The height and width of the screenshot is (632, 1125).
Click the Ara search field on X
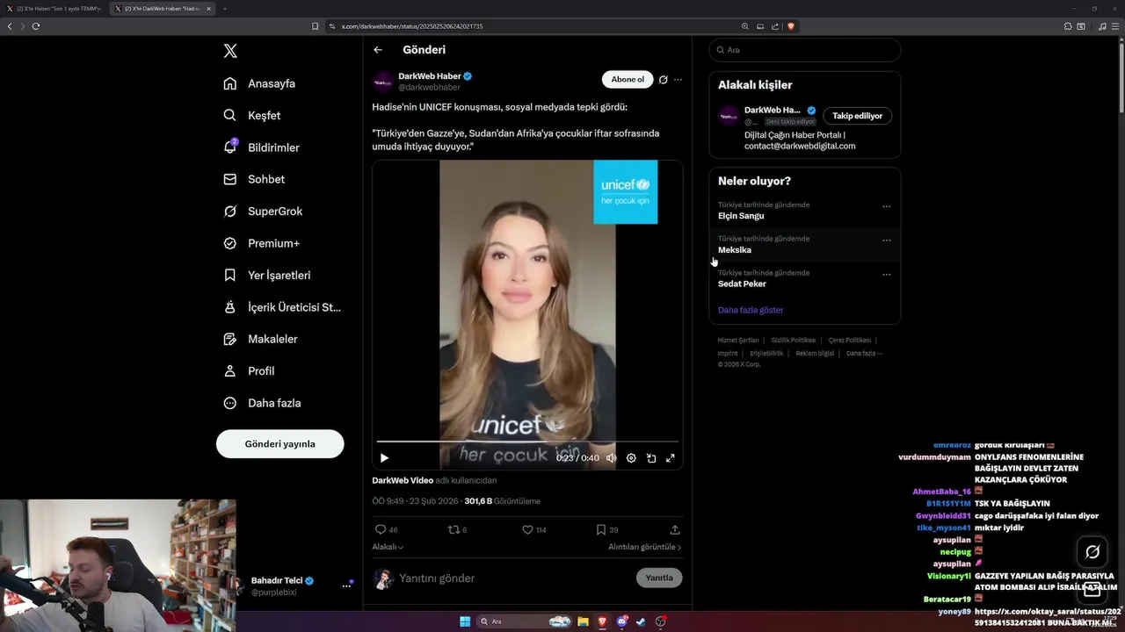[804, 50]
